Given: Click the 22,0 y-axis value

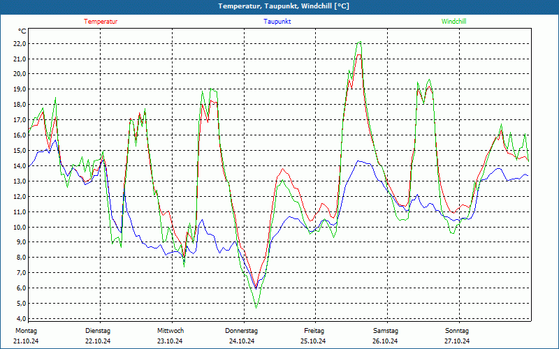Looking at the screenshot, I should tap(20, 44).
